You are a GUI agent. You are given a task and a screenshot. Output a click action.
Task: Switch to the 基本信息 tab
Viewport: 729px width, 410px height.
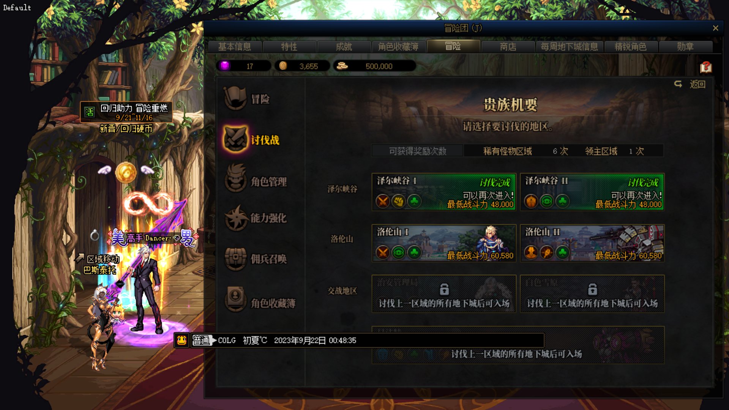235,47
